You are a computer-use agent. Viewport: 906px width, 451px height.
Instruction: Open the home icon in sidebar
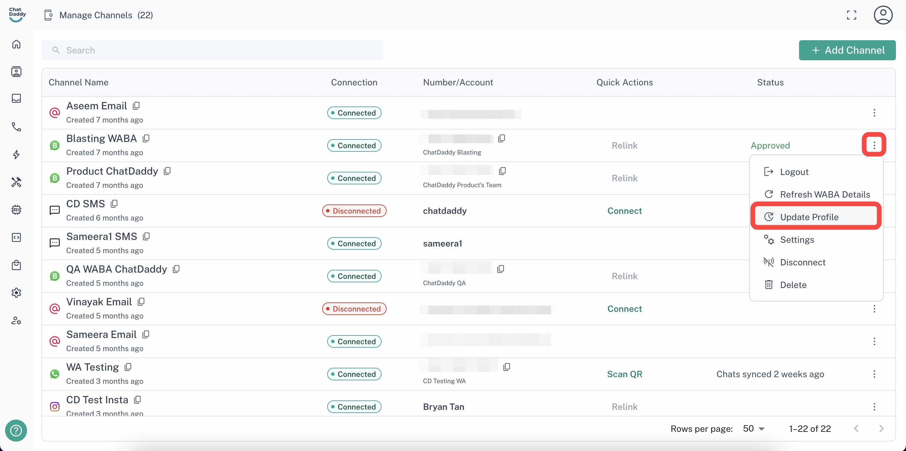(x=16, y=44)
